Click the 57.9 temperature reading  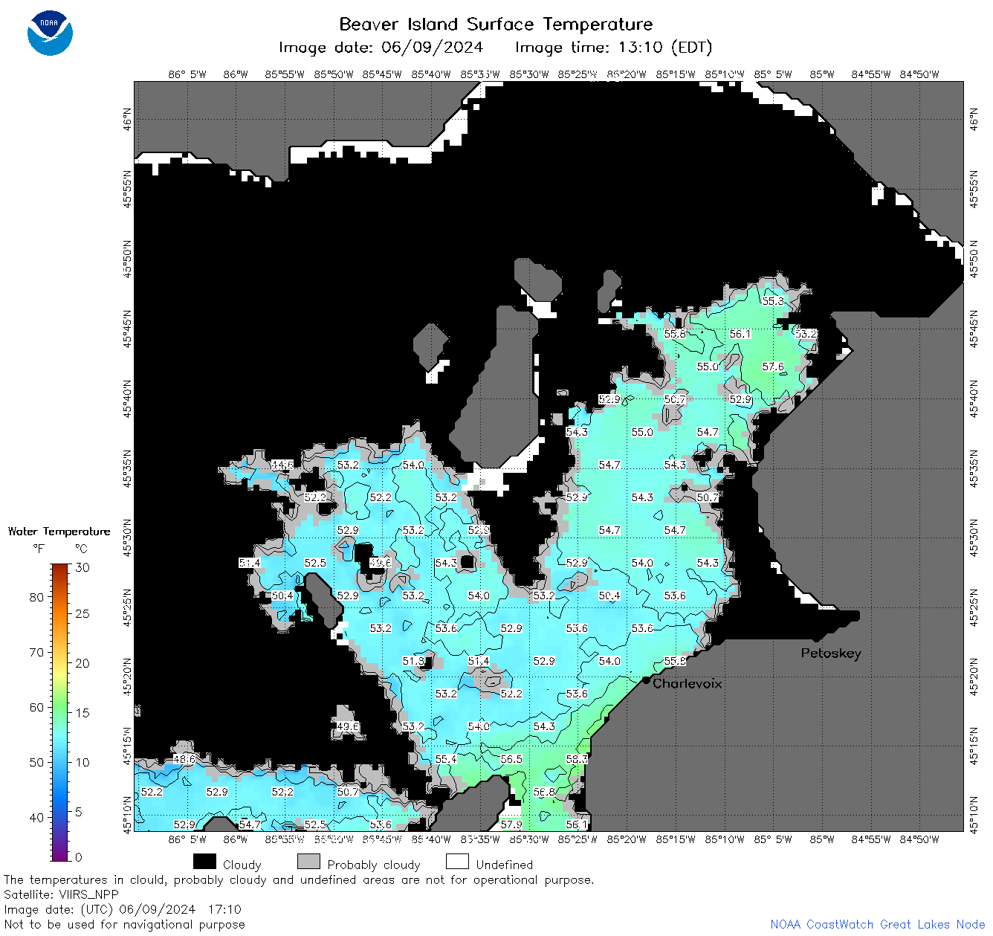511,824
